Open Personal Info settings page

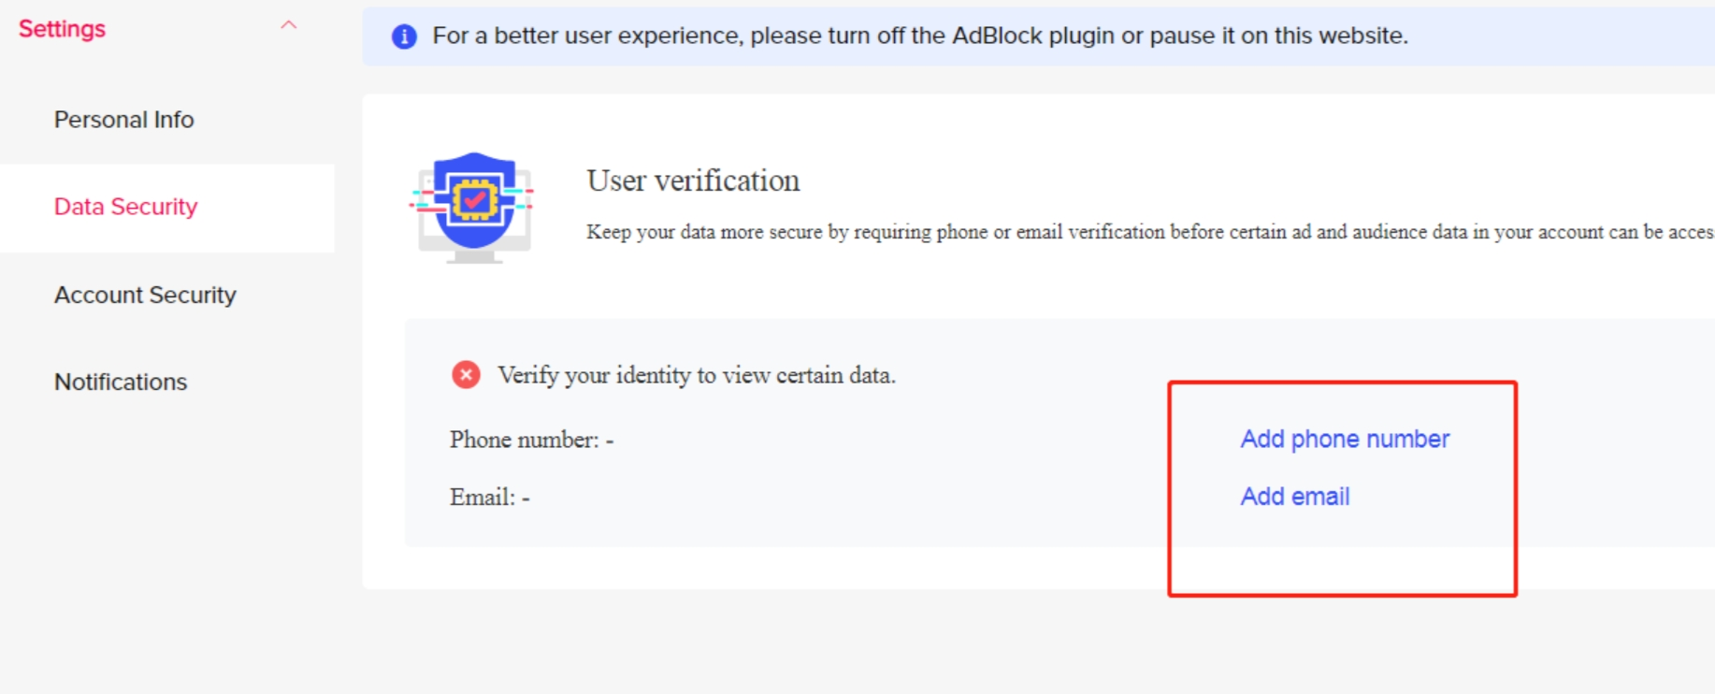(124, 120)
